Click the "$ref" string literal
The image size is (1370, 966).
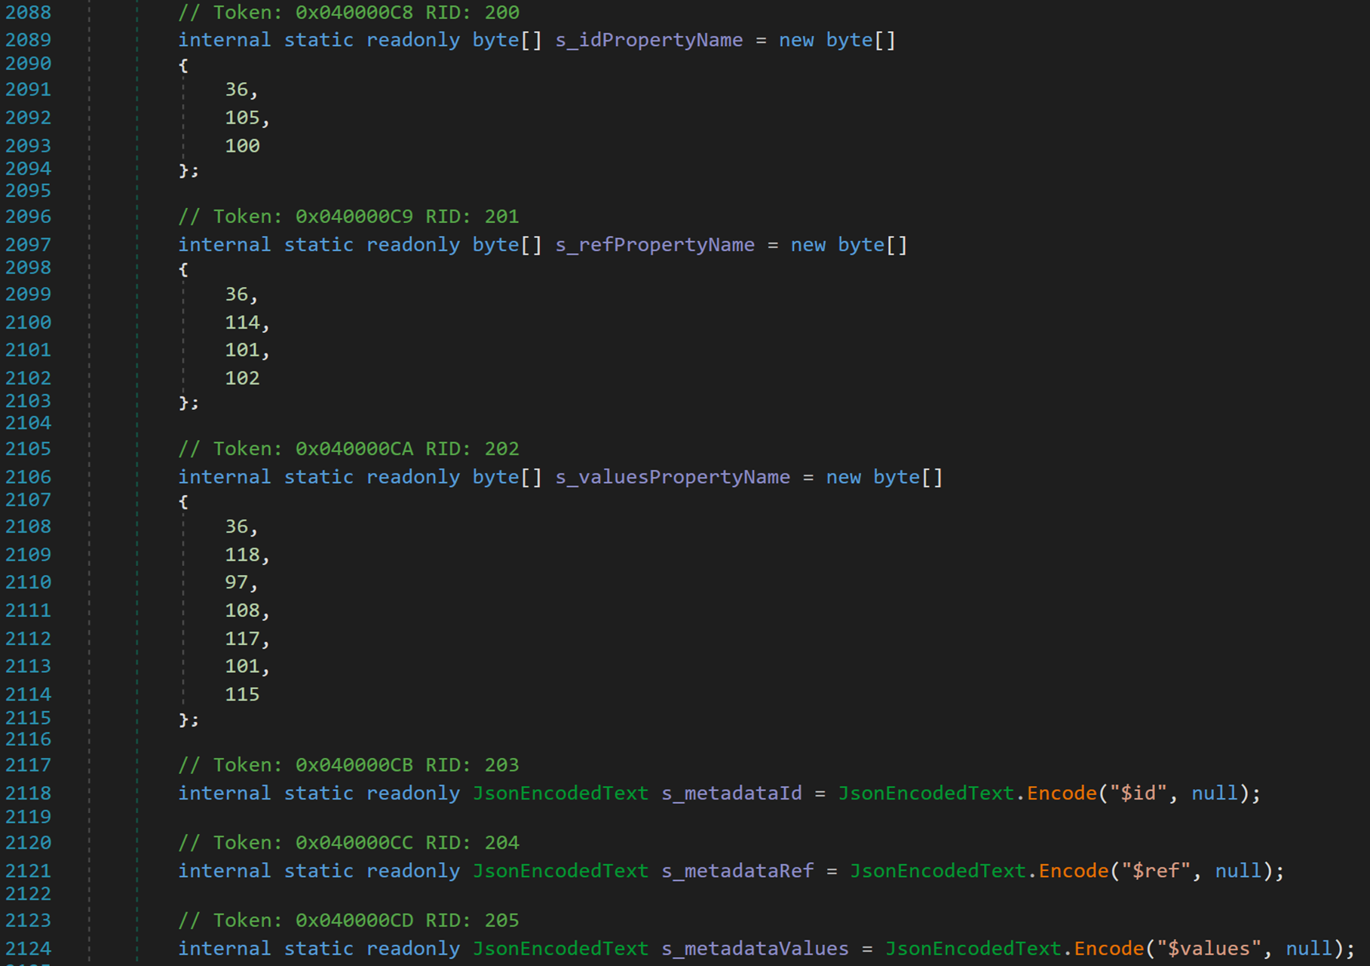pos(1156,871)
